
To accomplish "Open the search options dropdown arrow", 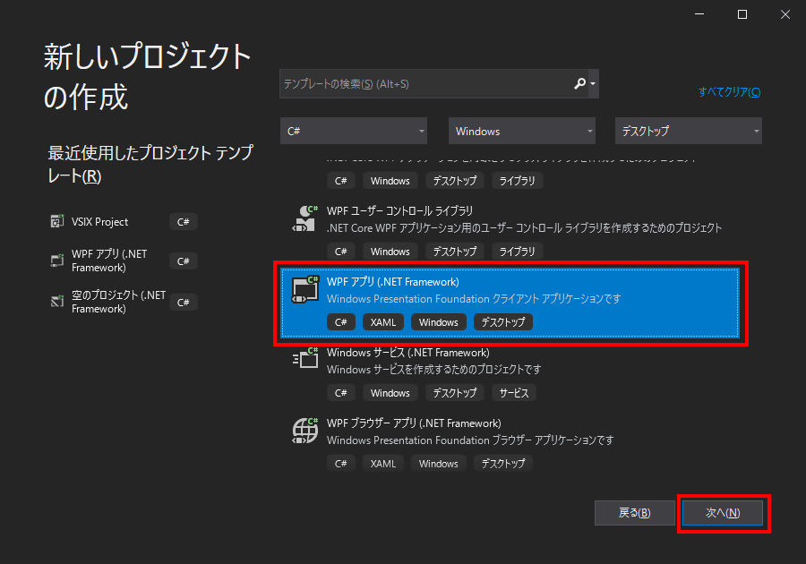I will [593, 83].
